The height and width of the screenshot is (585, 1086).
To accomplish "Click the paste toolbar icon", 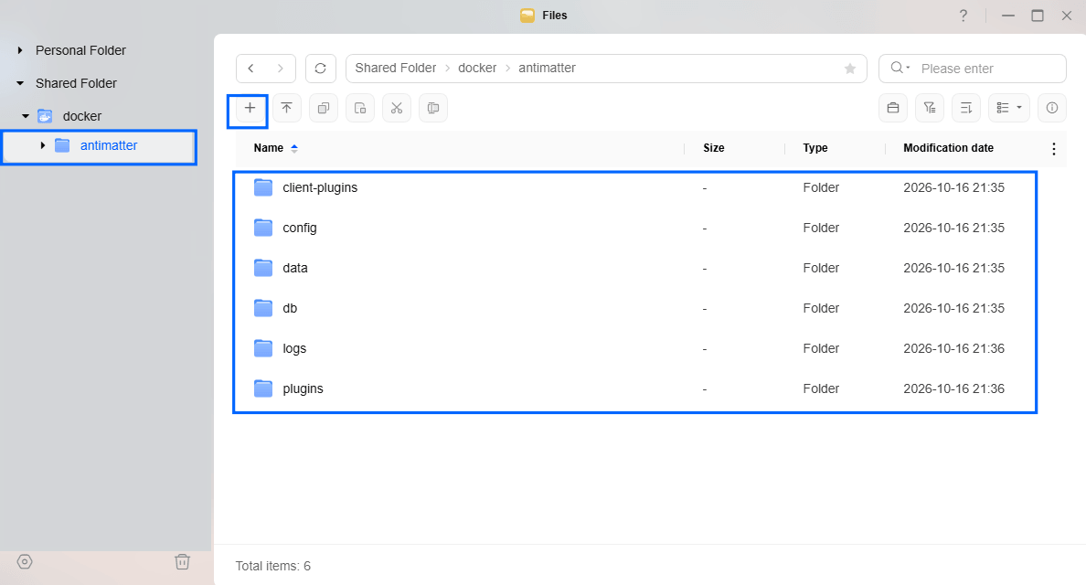I will tap(360, 108).
